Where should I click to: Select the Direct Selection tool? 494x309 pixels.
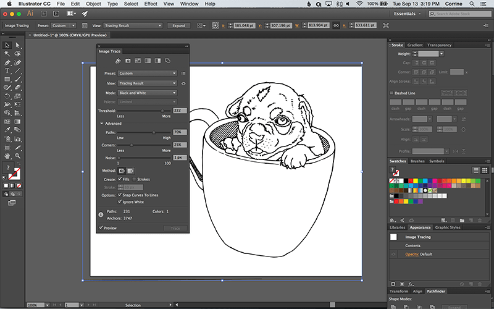[18, 45]
